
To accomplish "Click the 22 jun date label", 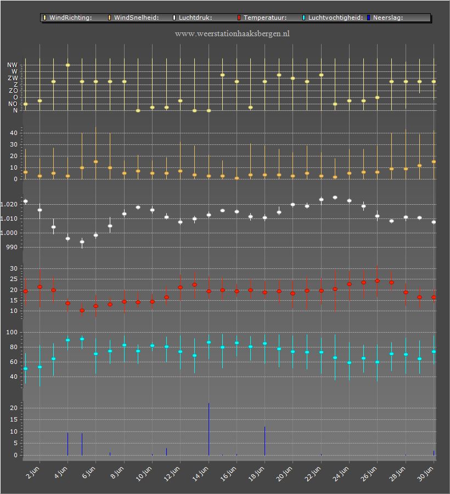I will click(313, 474).
